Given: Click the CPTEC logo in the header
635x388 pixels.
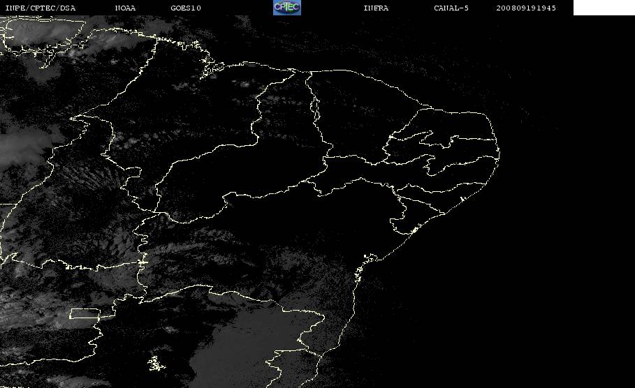Looking at the screenshot, I should point(286,7).
